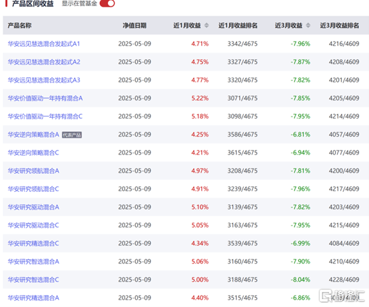The image size is (369, 307).
Task: Select the 5.10% one-month return cell
Action: click(200, 207)
